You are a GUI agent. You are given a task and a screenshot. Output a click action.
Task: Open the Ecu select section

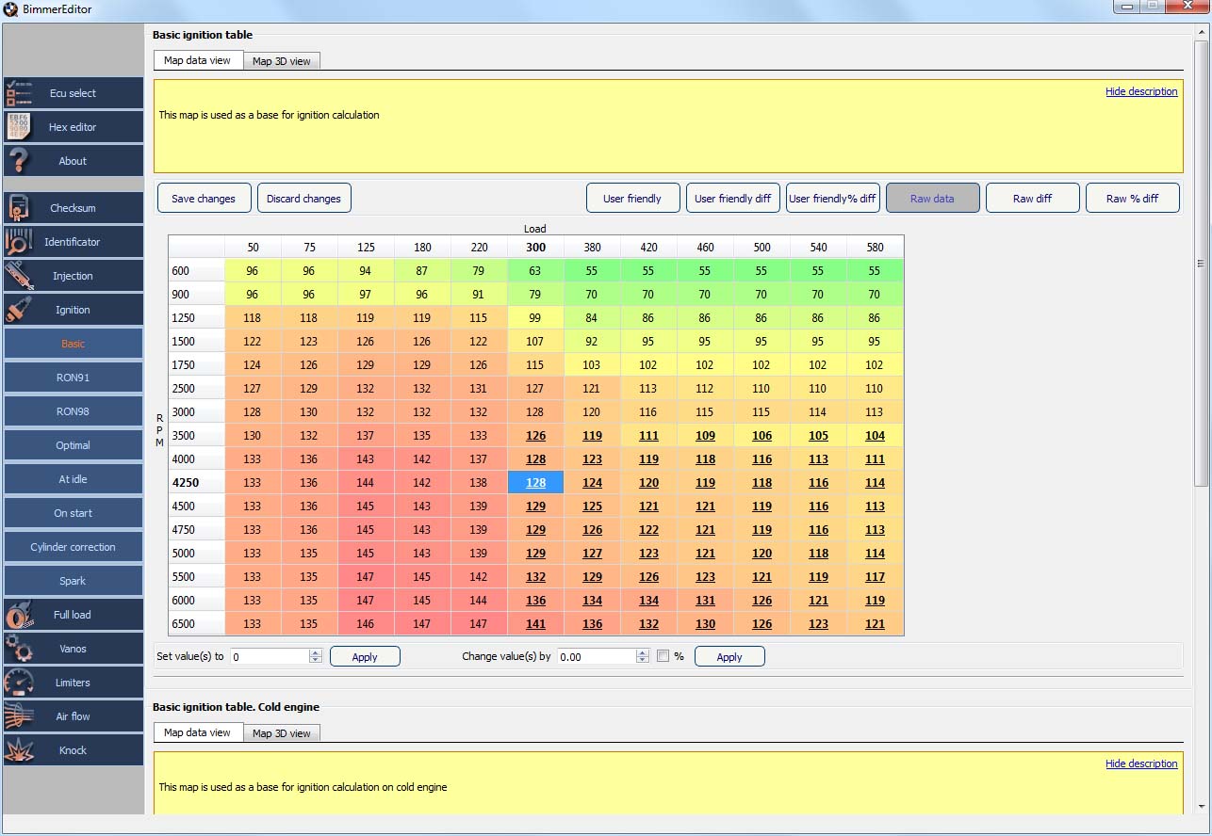tap(74, 93)
